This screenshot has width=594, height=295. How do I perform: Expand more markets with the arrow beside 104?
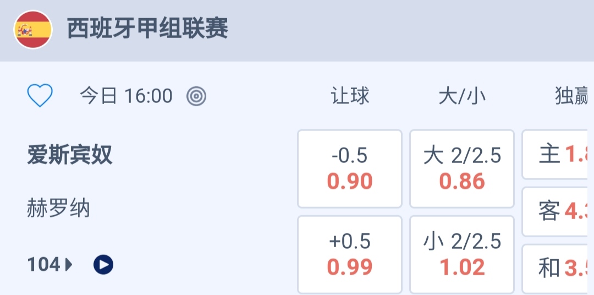tap(69, 265)
